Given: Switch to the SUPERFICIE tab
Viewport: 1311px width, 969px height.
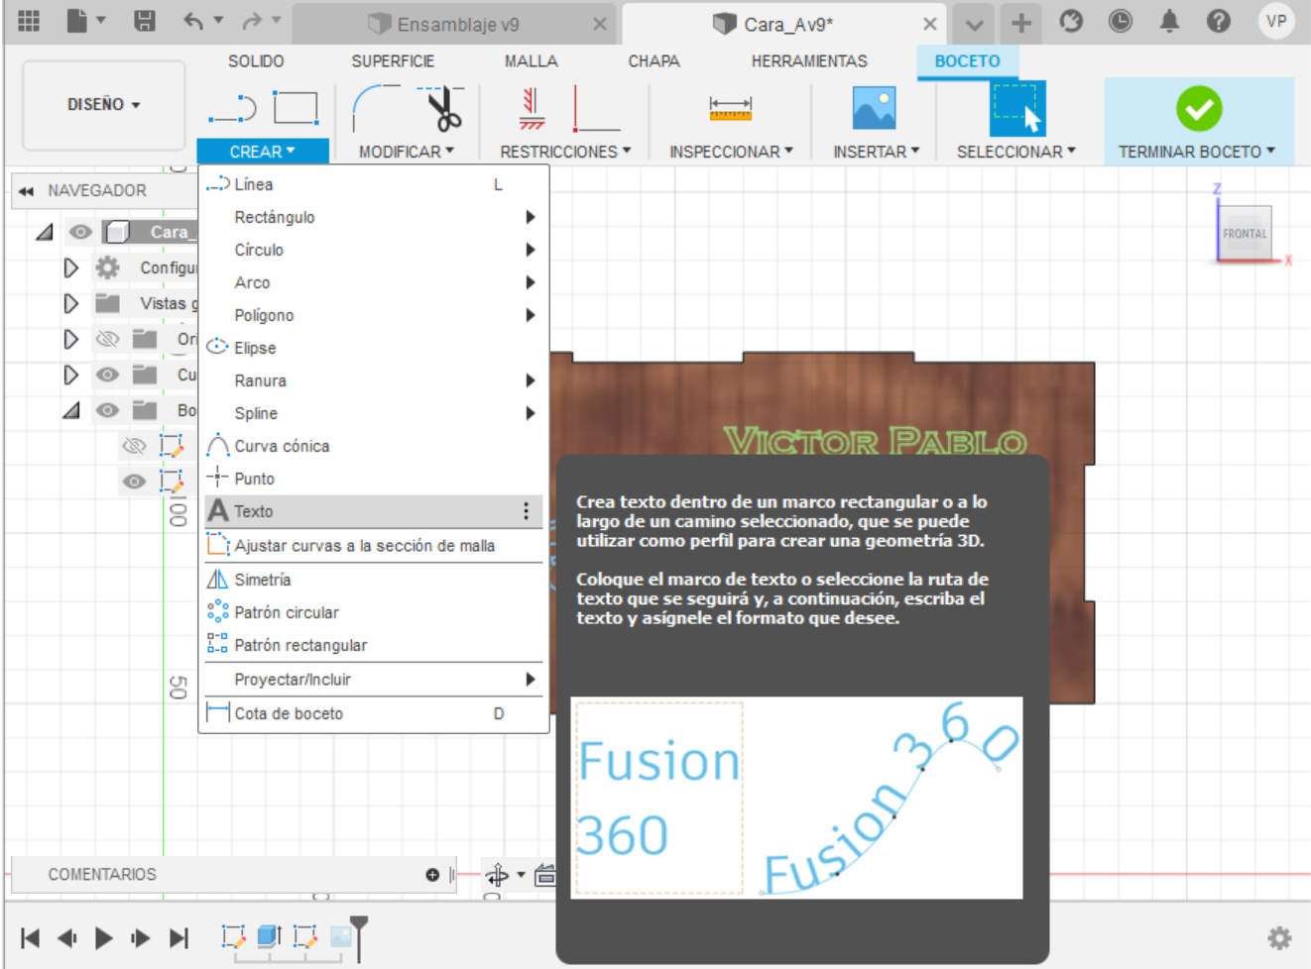Looking at the screenshot, I should coord(393,61).
